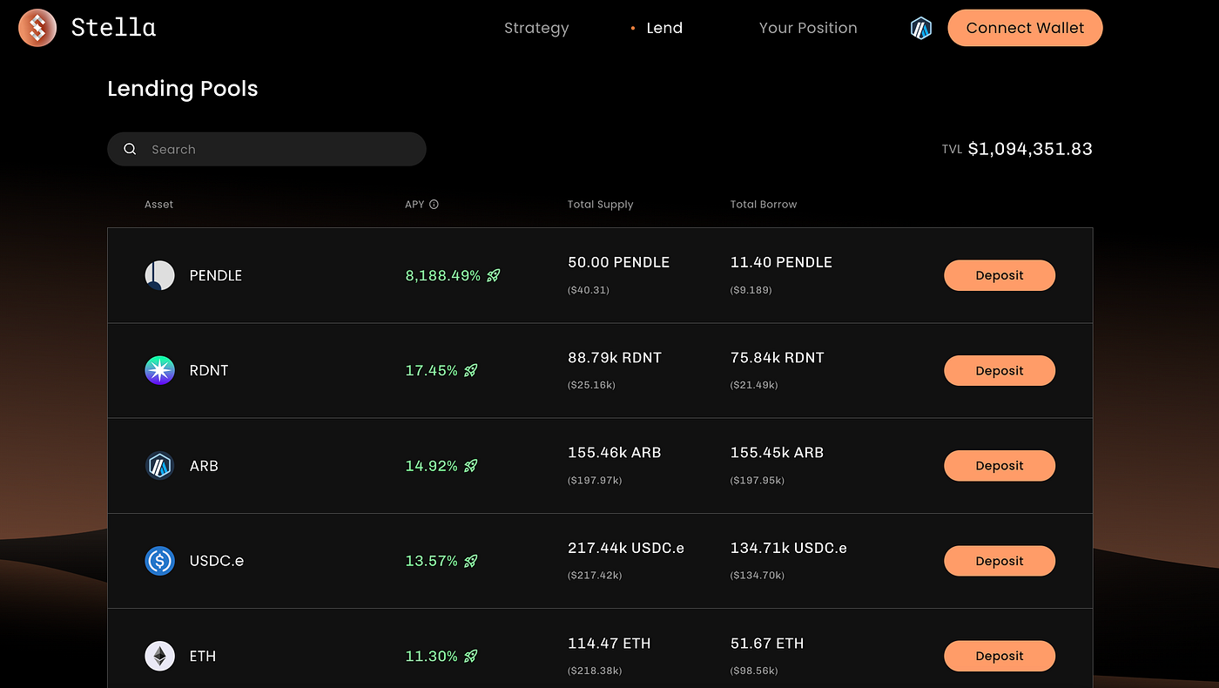Click the search magnifier icon
Image resolution: width=1219 pixels, height=688 pixels.
tap(130, 149)
